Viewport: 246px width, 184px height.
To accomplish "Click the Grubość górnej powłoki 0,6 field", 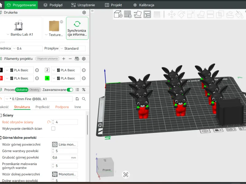I will pos(65,158).
